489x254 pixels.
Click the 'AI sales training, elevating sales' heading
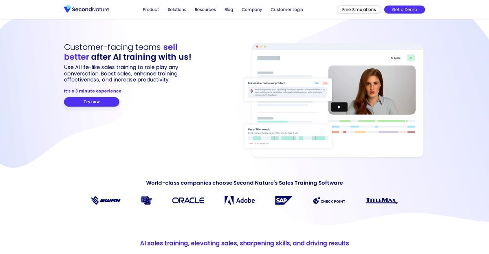[244, 243]
